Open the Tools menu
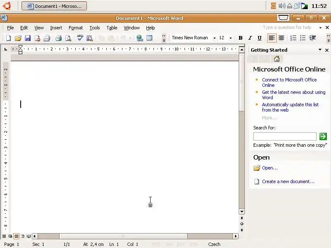The width and height of the screenshot is (331, 248). (95, 28)
